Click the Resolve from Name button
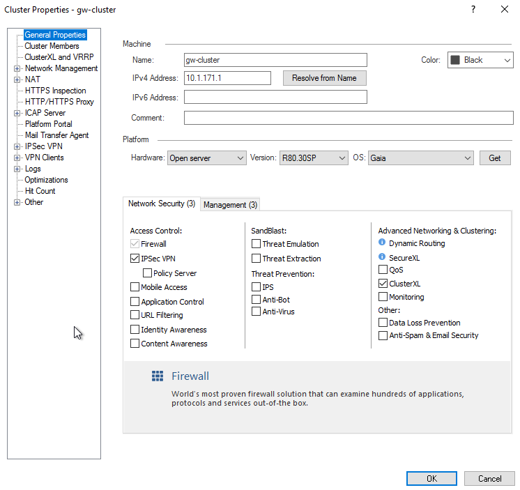The height and width of the screenshot is (490, 520). point(324,78)
